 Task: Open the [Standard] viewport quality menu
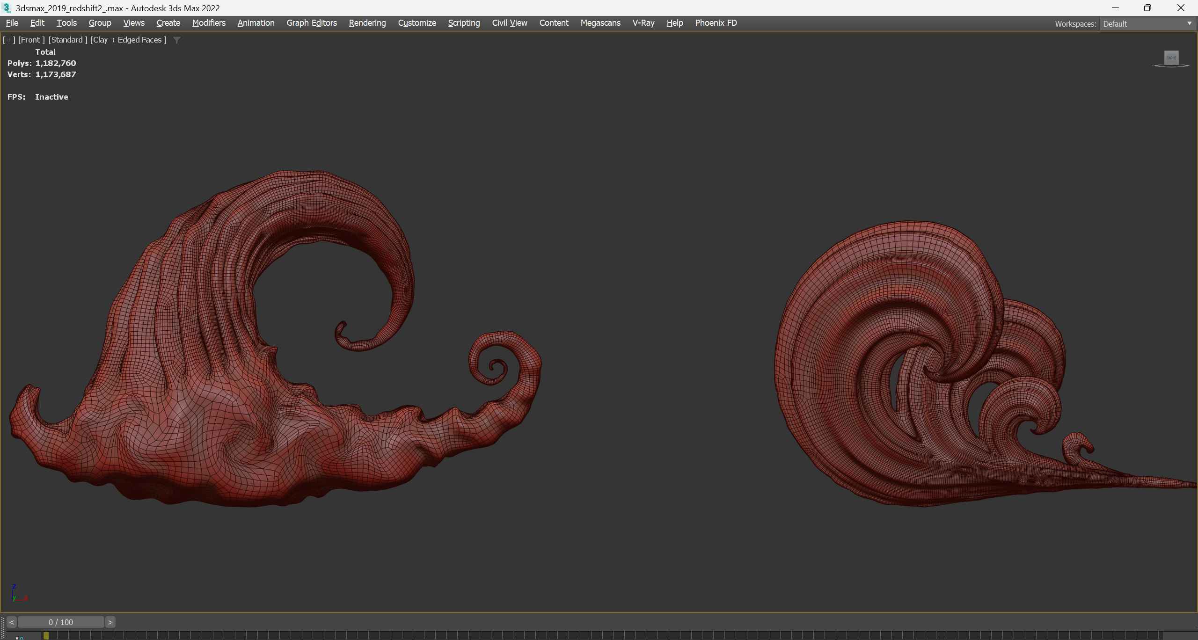68,40
